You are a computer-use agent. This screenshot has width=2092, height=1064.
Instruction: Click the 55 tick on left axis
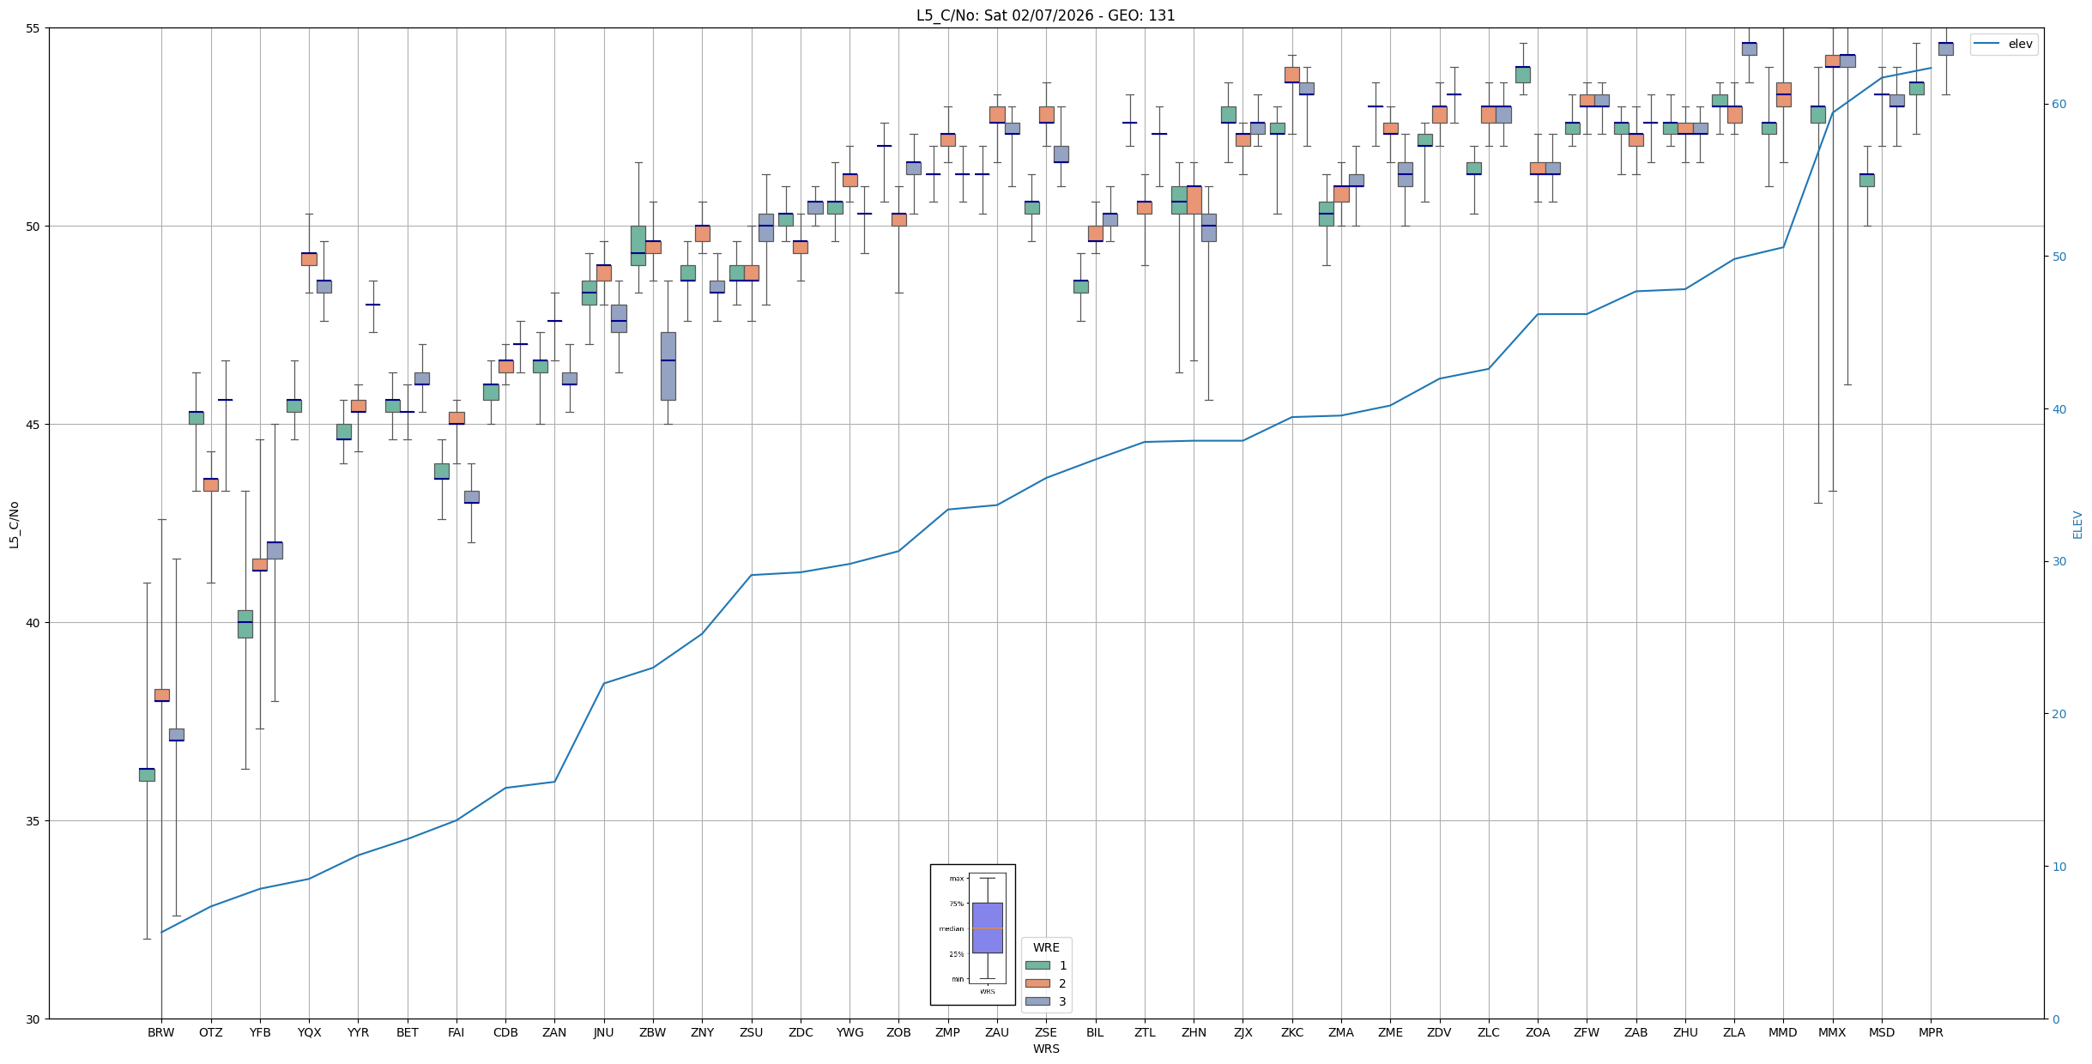pos(34,28)
